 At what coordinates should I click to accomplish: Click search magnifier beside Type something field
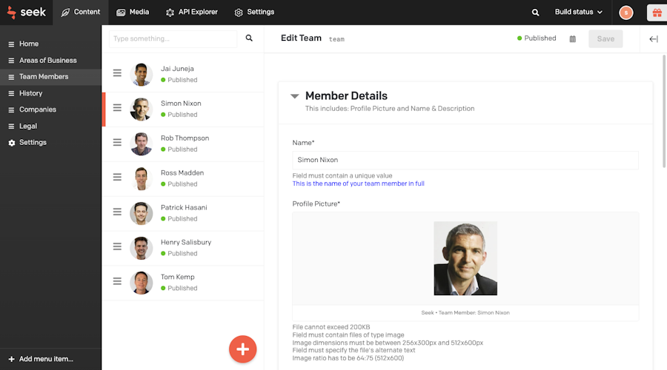tap(249, 38)
